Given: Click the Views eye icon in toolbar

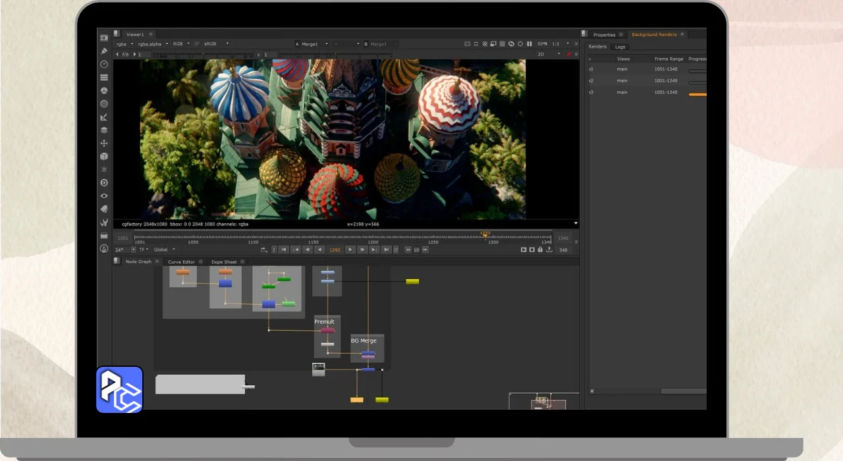Looking at the screenshot, I should (x=104, y=196).
